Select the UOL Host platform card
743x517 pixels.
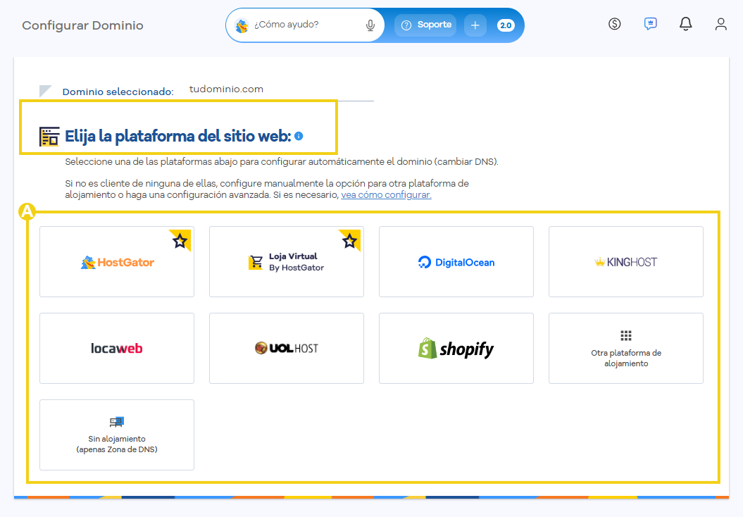(287, 348)
